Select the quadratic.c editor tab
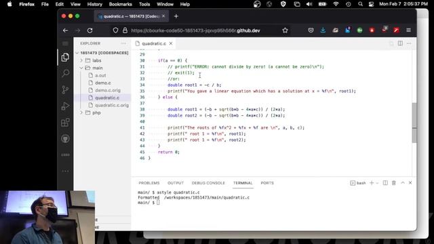434x244 pixels. [154, 43]
